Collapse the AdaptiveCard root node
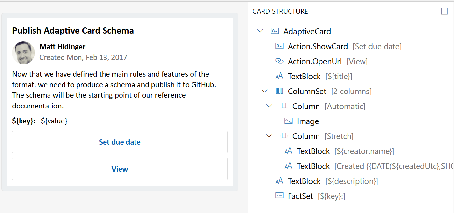Image resolution: width=454 pixels, height=213 pixels. [x=260, y=31]
